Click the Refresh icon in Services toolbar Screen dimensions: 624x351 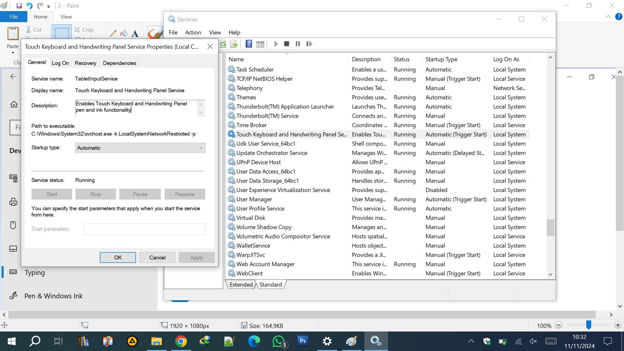tap(223, 44)
